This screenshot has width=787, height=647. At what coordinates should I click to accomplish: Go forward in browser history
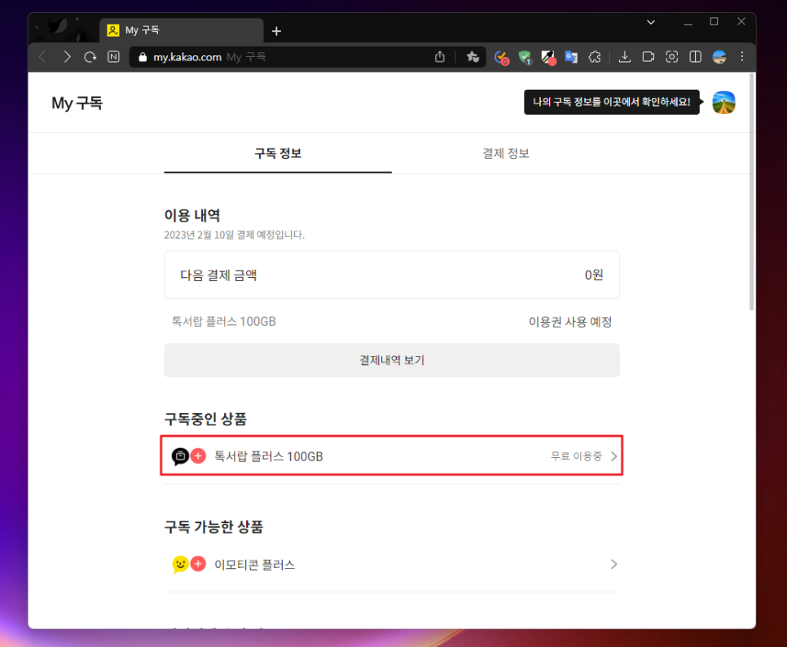coord(67,57)
